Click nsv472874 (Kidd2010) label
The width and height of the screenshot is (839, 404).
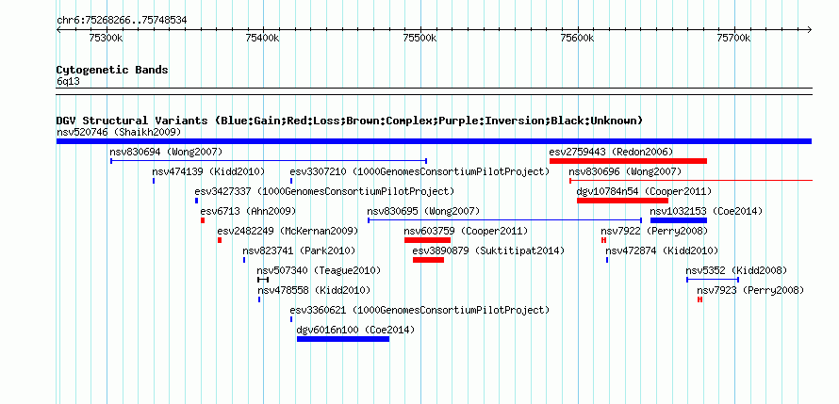(662, 250)
